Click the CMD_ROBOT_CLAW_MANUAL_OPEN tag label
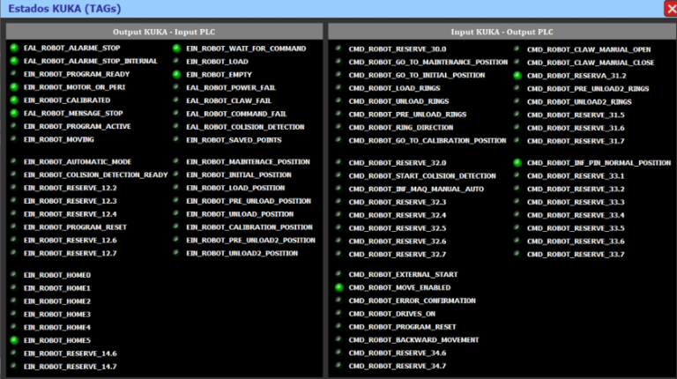This screenshot has width=677, height=379. click(x=588, y=49)
